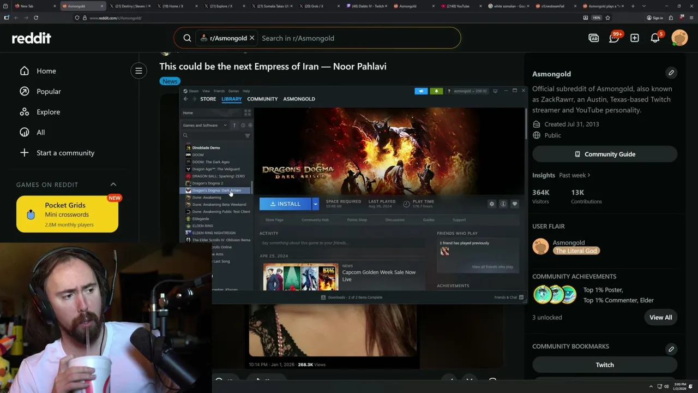
Task: Open the Steam menu in menu bar
Action: [194, 91]
